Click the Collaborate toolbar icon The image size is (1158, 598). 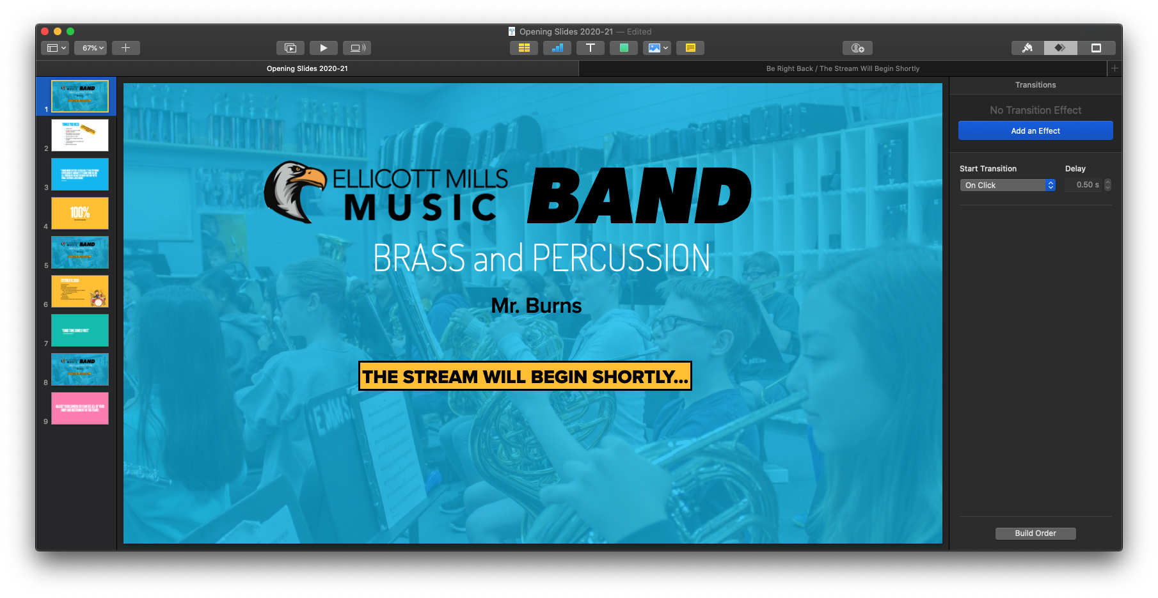(858, 48)
